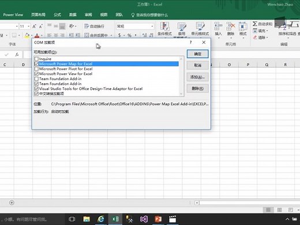Open 单元格样式 cell styles
Image resolution: width=300 pixels, height=225 pixels.
(x=200, y=29)
